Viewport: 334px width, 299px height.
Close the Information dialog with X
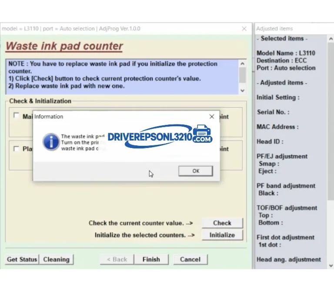tap(212, 117)
